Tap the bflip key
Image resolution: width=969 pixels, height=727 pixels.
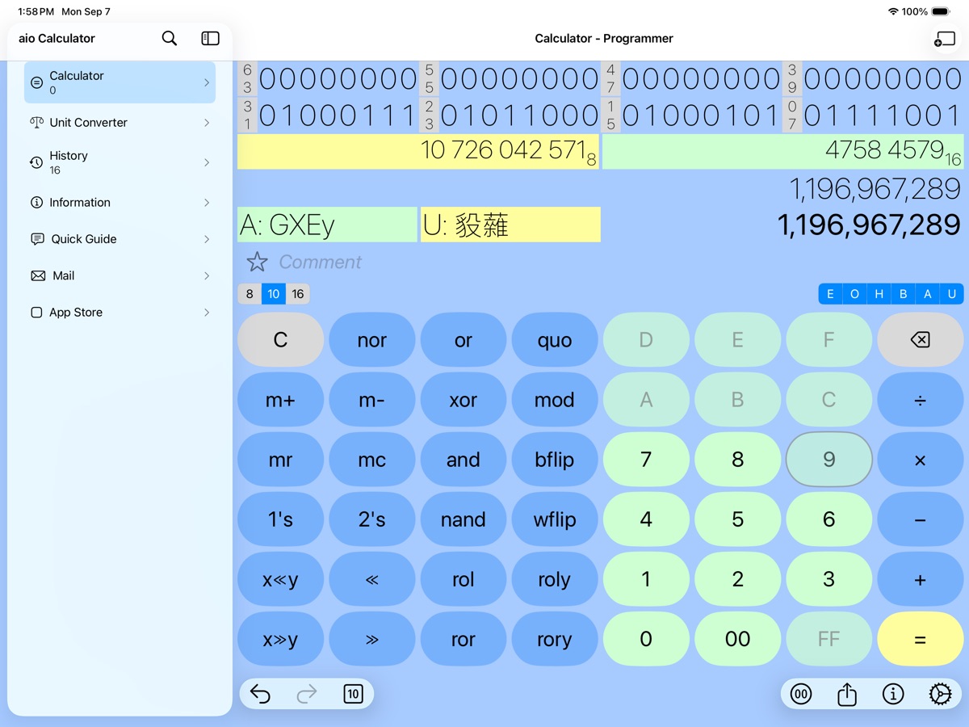tap(554, 460)
